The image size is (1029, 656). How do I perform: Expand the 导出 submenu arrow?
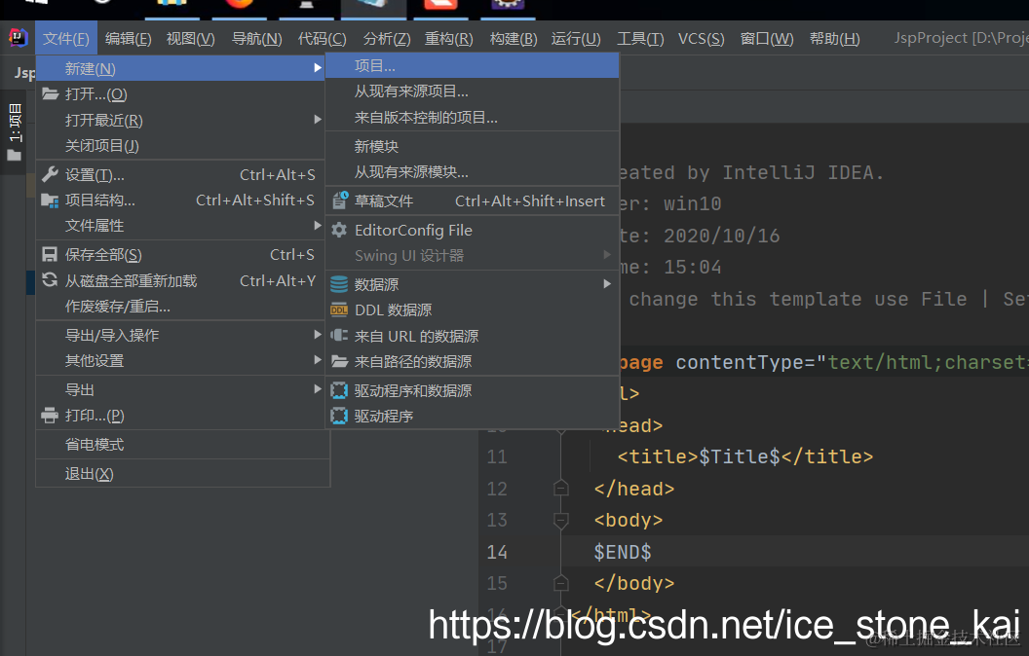click(x=318, y=389)
